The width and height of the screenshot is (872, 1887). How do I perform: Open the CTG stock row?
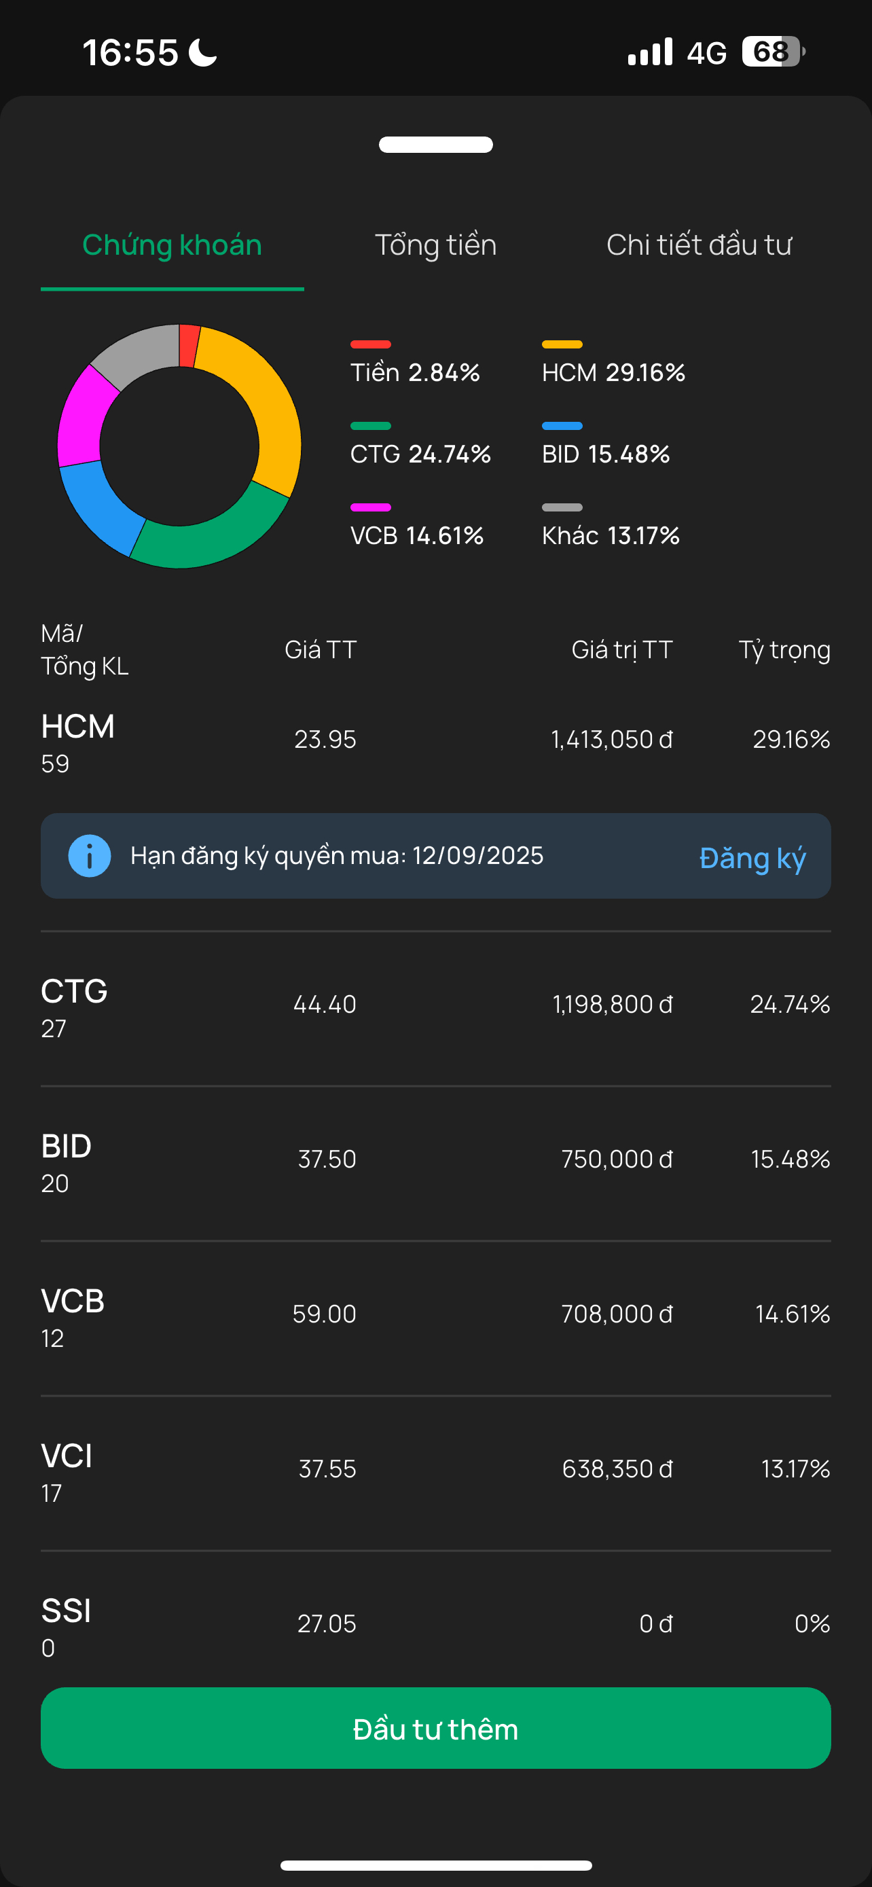pyautogui.click(x=435, y=1008)
